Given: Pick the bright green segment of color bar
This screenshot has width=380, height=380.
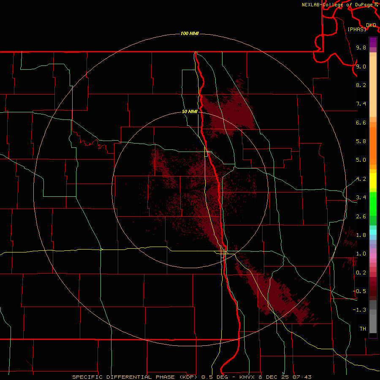Looking at the screenshot, I should click(x=373, y=204).
